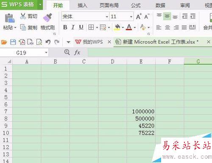The width and height of the screenshot is (212, 163).
Task: Export to PDF from the quick toolbar
Action: (x=22, y=42)
